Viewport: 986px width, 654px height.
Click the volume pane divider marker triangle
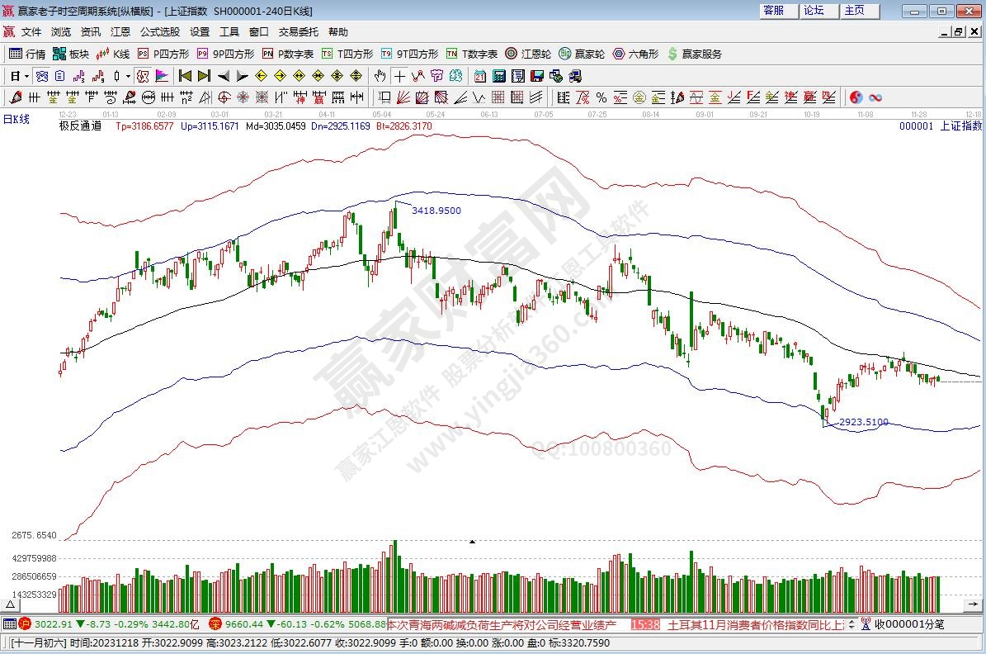[x=472, y=542]
